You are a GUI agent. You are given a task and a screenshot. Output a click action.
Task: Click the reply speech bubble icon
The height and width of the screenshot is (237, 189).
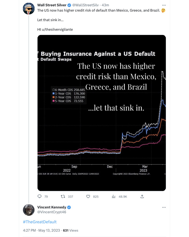(x=39, y=196)
